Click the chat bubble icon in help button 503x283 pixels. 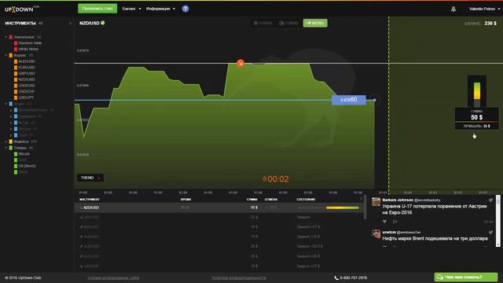440,277
